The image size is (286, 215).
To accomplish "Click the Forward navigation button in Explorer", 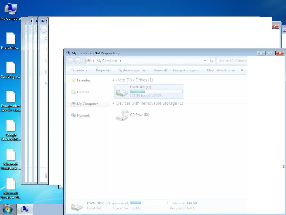I will pyautogui.click(x=78, y=61).
